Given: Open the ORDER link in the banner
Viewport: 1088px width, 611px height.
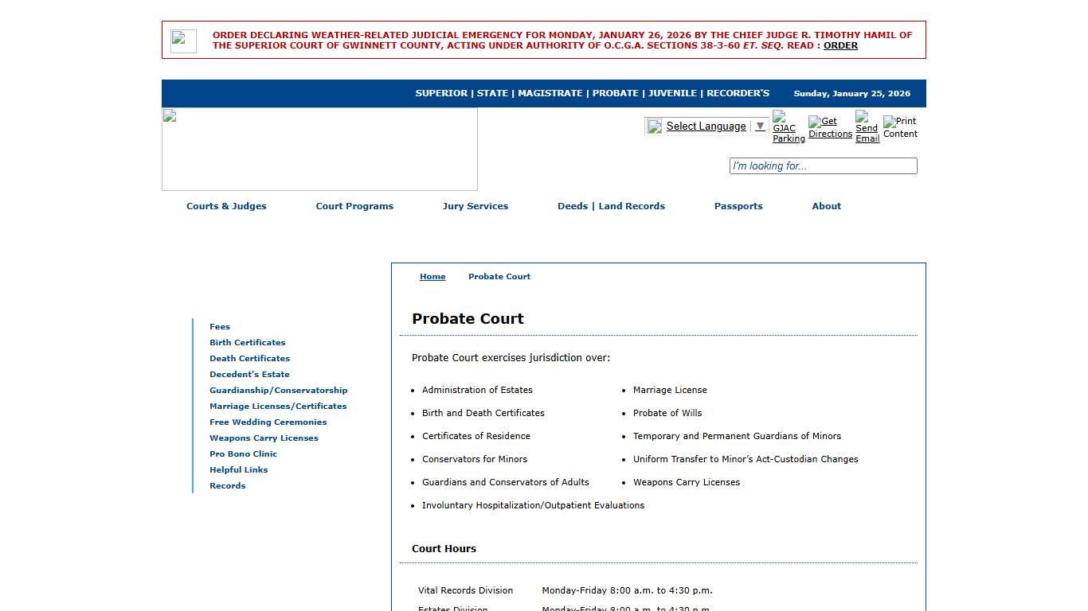Looking at the screenshot, I should click(840, 45).
